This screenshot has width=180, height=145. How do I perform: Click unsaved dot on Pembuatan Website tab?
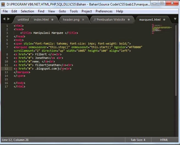(129, 20)
